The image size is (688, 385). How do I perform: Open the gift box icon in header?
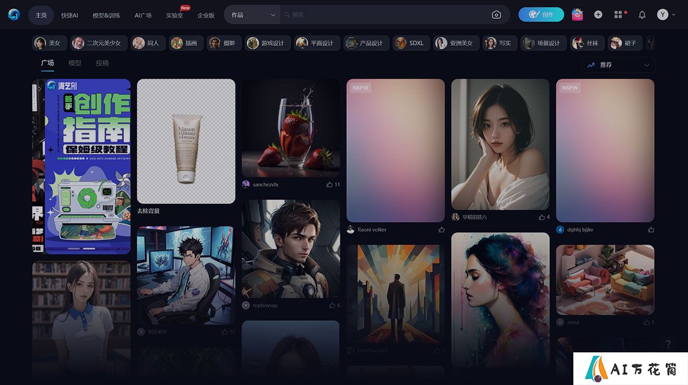click(x=577, y=15)
